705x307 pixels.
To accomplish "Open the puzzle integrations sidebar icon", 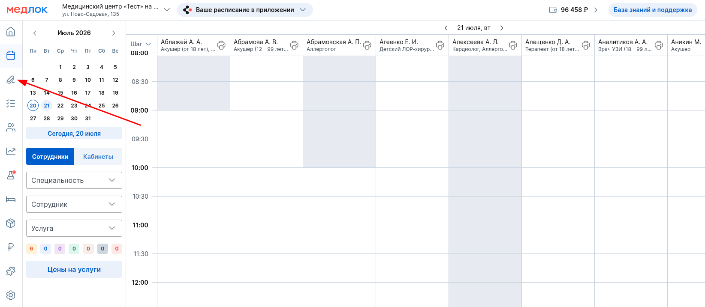I will (11, 271).
